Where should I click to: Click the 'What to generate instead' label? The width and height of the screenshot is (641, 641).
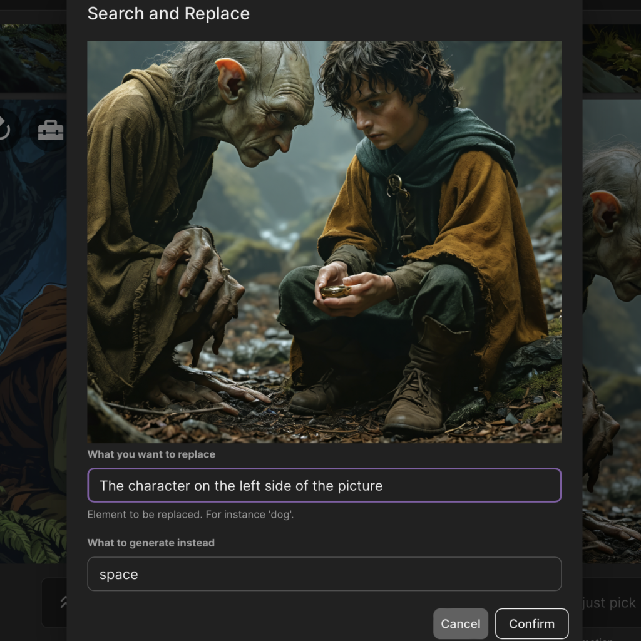click(151, 543)
